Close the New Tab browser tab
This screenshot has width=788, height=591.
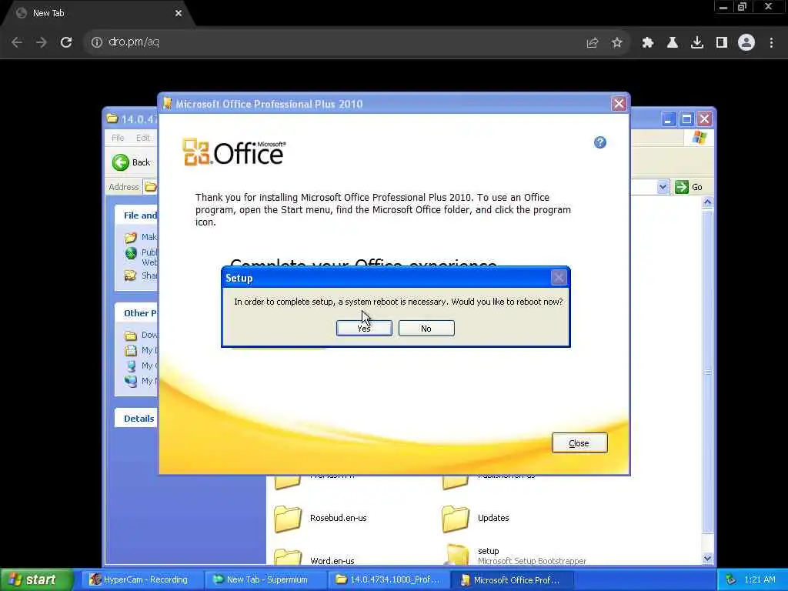(x=179, y=13)
